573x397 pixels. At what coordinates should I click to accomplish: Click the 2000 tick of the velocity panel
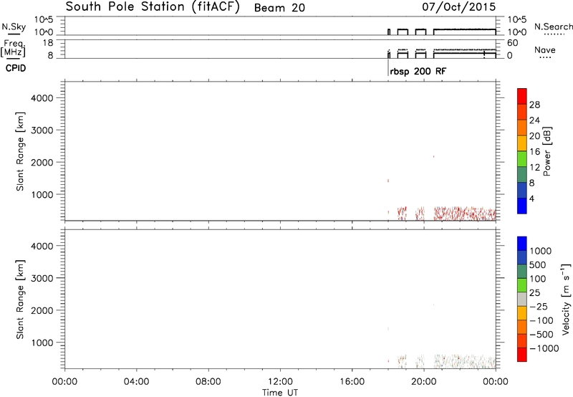pyautogui.click(x=42, y=310)
